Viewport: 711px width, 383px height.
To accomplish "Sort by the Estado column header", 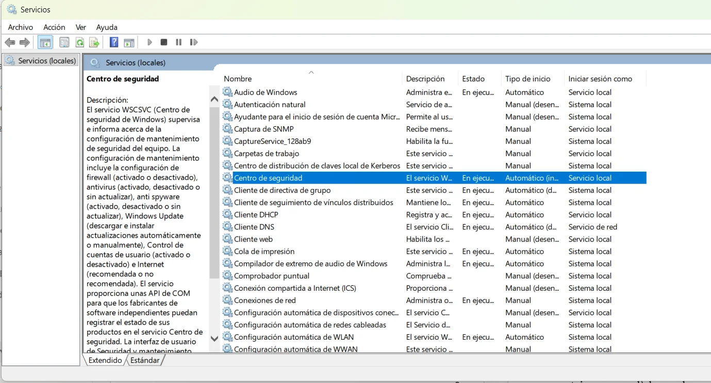I will click(479, 79).
